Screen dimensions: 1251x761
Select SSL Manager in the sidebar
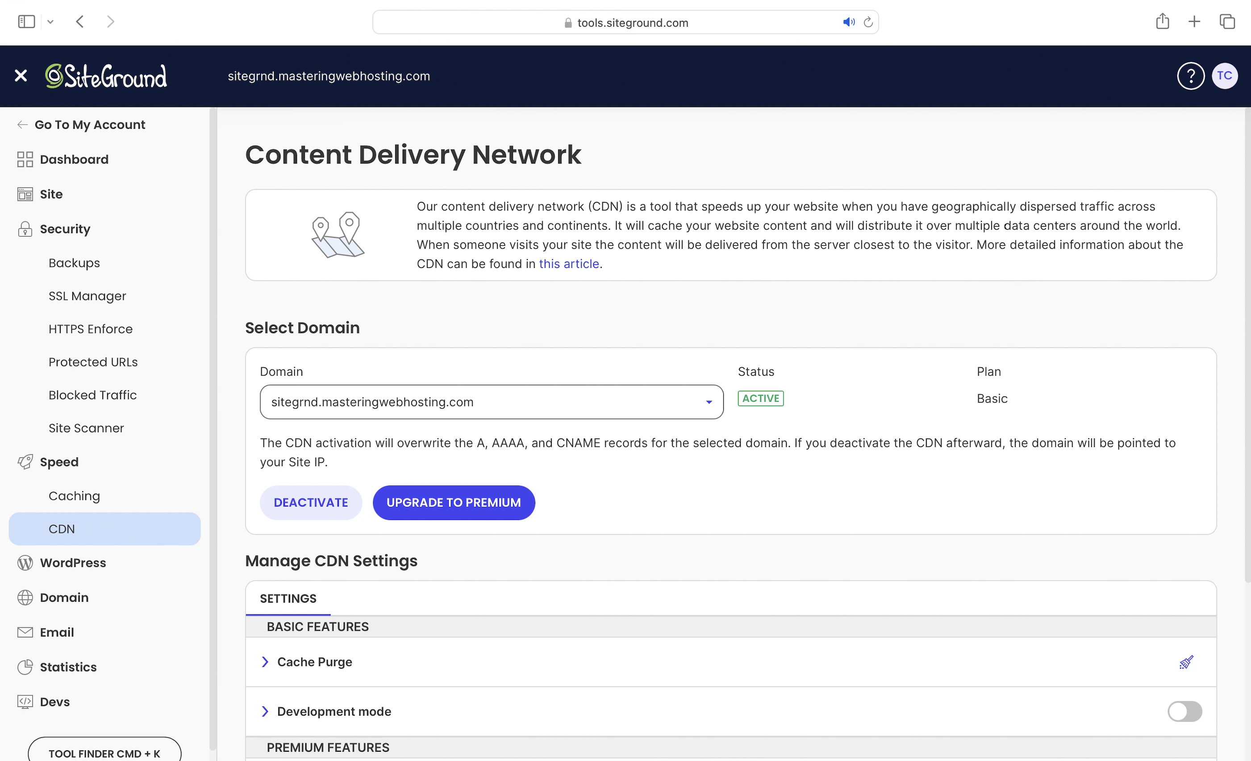[88, 296]
